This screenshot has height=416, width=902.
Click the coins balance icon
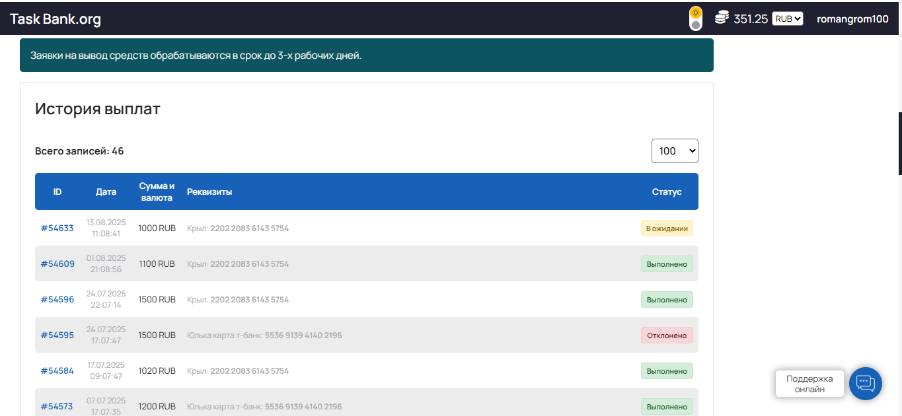pos(722,18)
